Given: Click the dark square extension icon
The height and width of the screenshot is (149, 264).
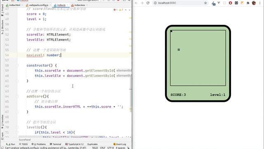Looking at the screenshot, I should [236, 3].
